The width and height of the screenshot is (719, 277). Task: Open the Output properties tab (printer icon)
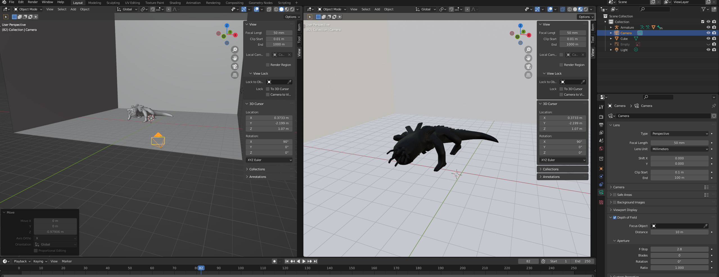[601, 125]
